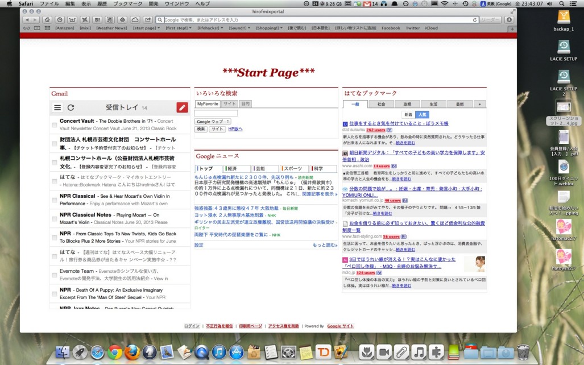Click the サイト button beside 検索
Viewport: 584px width, 365px height.
click(217, 129)
